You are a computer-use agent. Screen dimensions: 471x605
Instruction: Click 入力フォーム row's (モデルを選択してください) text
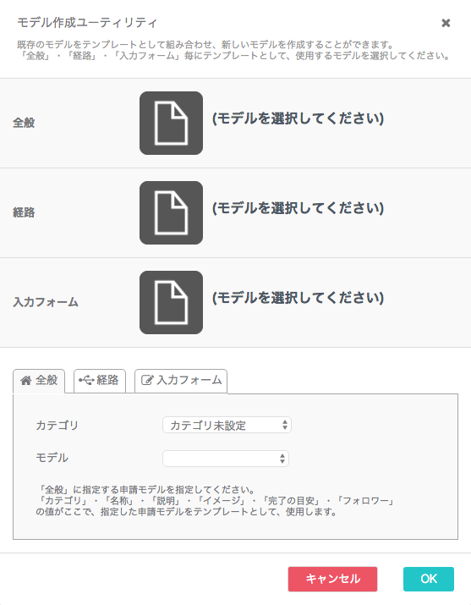pyautogui.click(x=298, y=298)
